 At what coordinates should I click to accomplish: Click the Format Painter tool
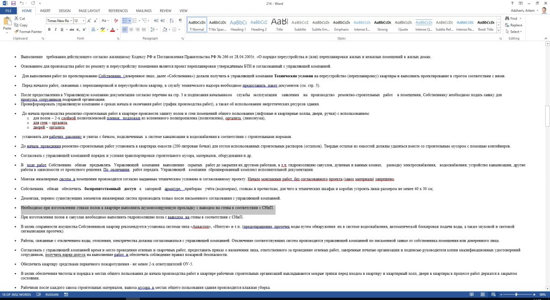coord(30,32)
